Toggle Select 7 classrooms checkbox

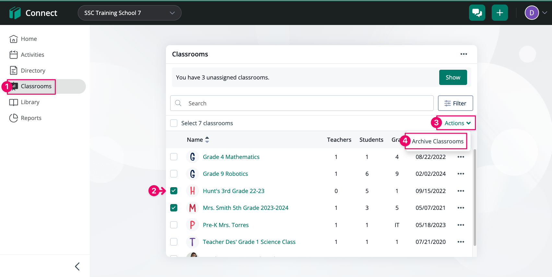click(174, 123)
